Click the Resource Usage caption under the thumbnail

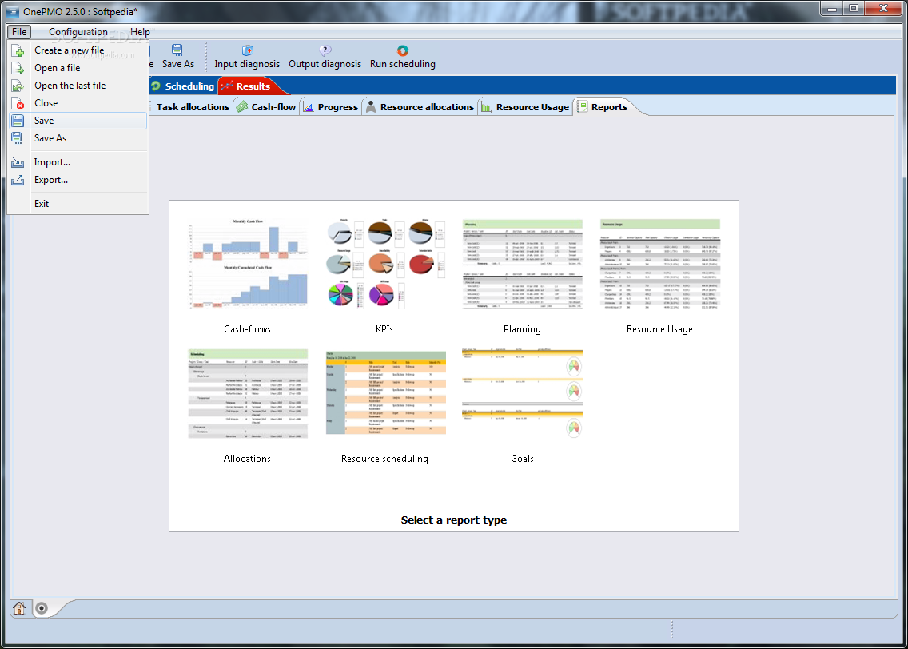[x=659, y=328]
